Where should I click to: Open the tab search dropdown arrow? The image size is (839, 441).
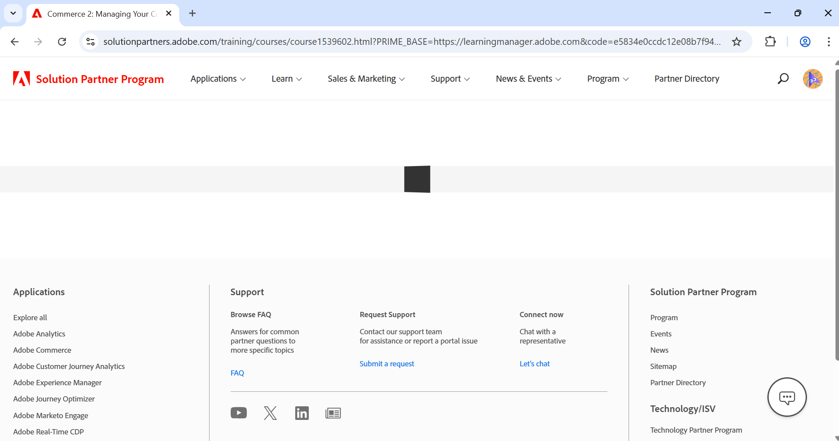point(13,14)
